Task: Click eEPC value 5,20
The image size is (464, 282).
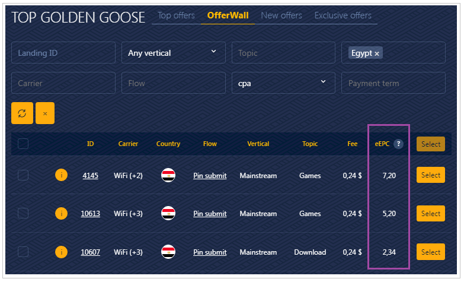Action: (389, 214)
